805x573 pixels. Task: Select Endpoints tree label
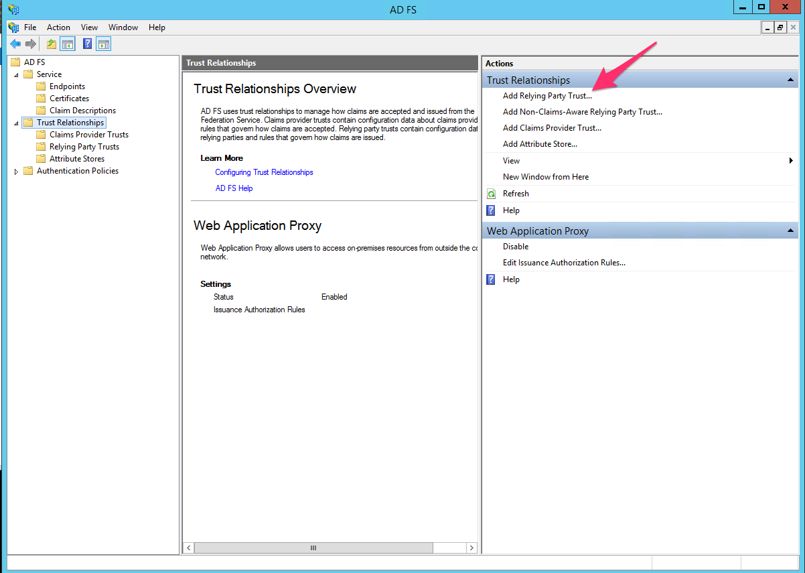67,86
